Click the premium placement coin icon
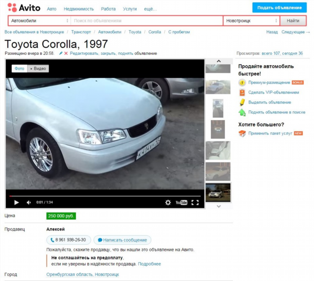 [x=242, y=82]
